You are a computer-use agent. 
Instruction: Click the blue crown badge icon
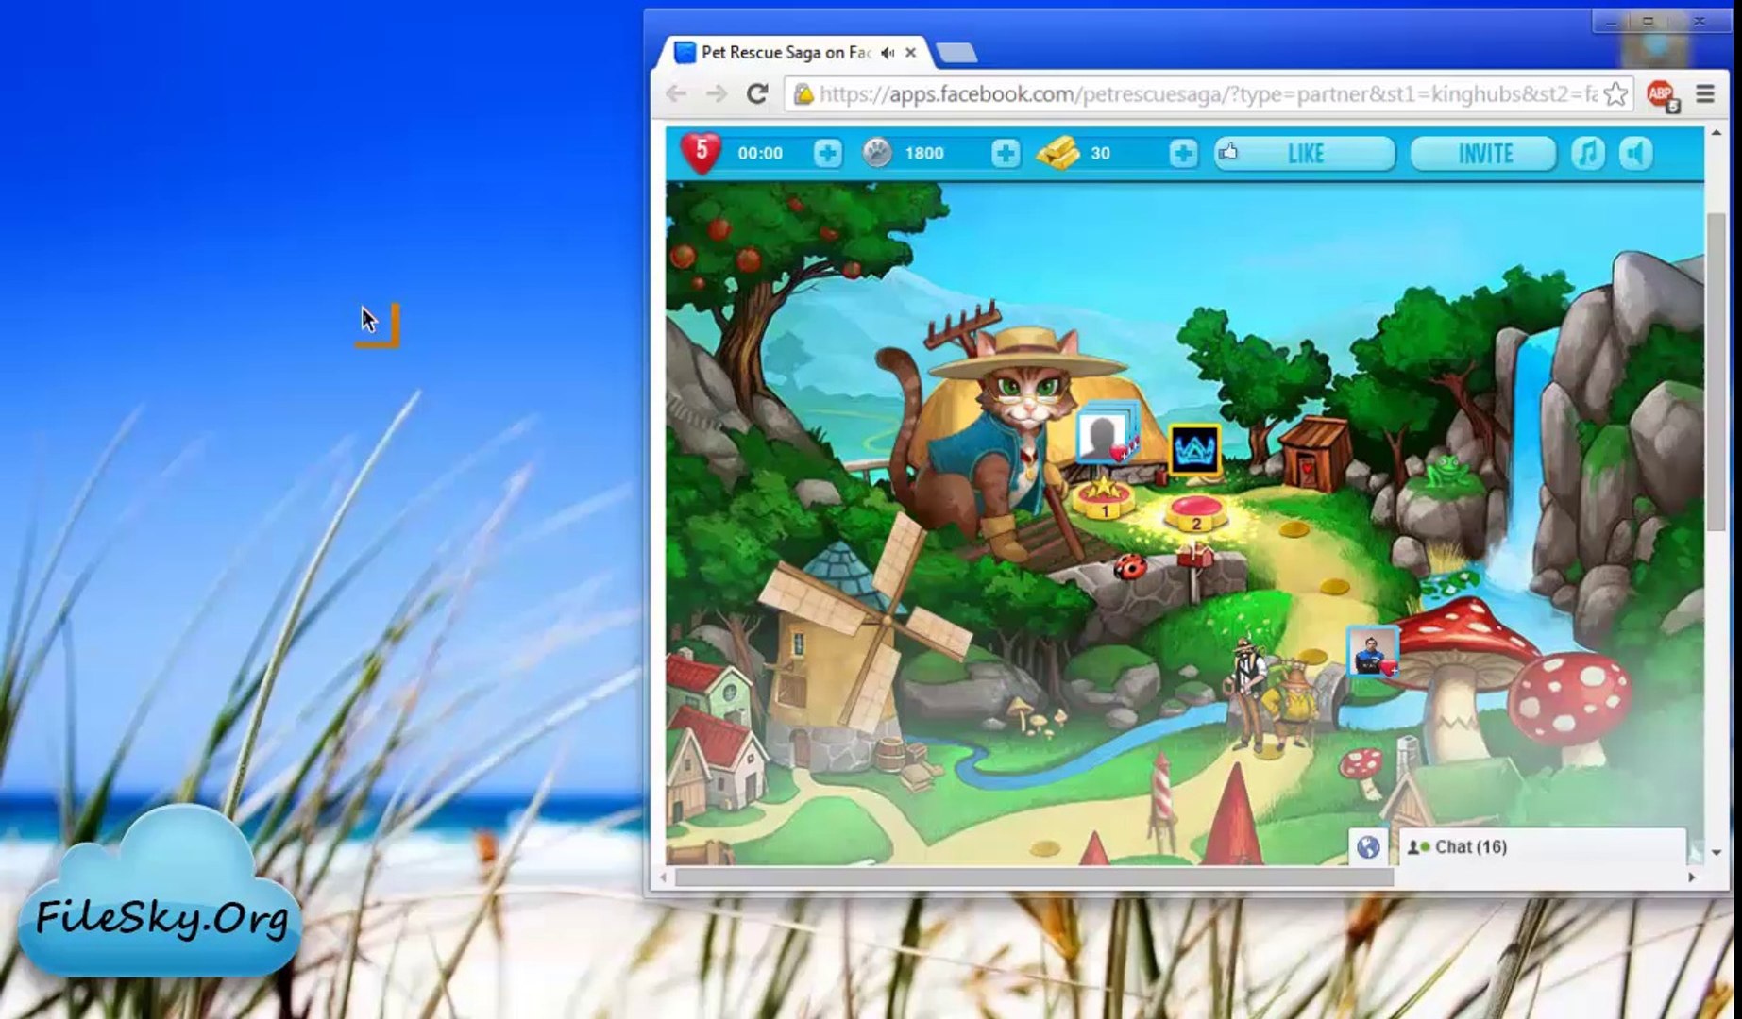click(x=1194, y=449)
